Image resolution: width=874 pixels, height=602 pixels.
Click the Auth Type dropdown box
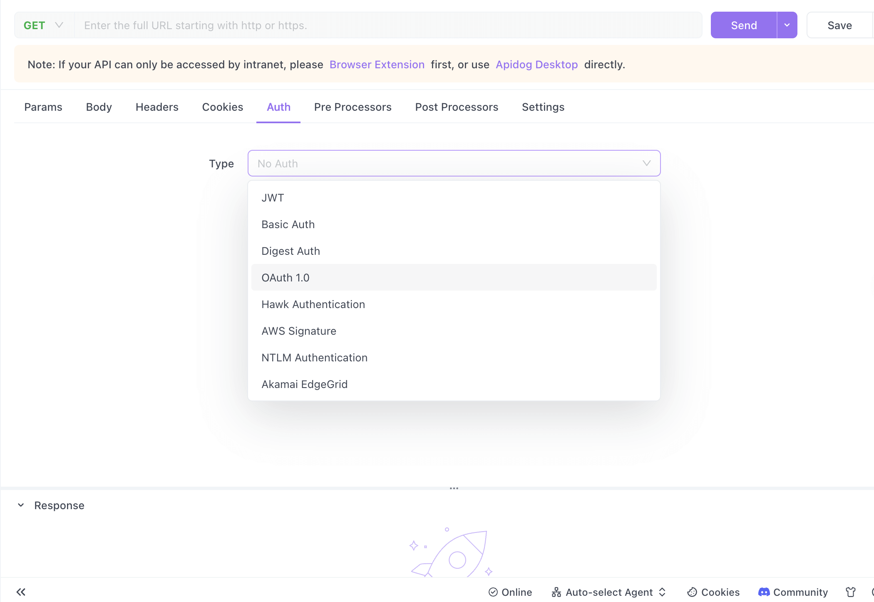[454, 163]
